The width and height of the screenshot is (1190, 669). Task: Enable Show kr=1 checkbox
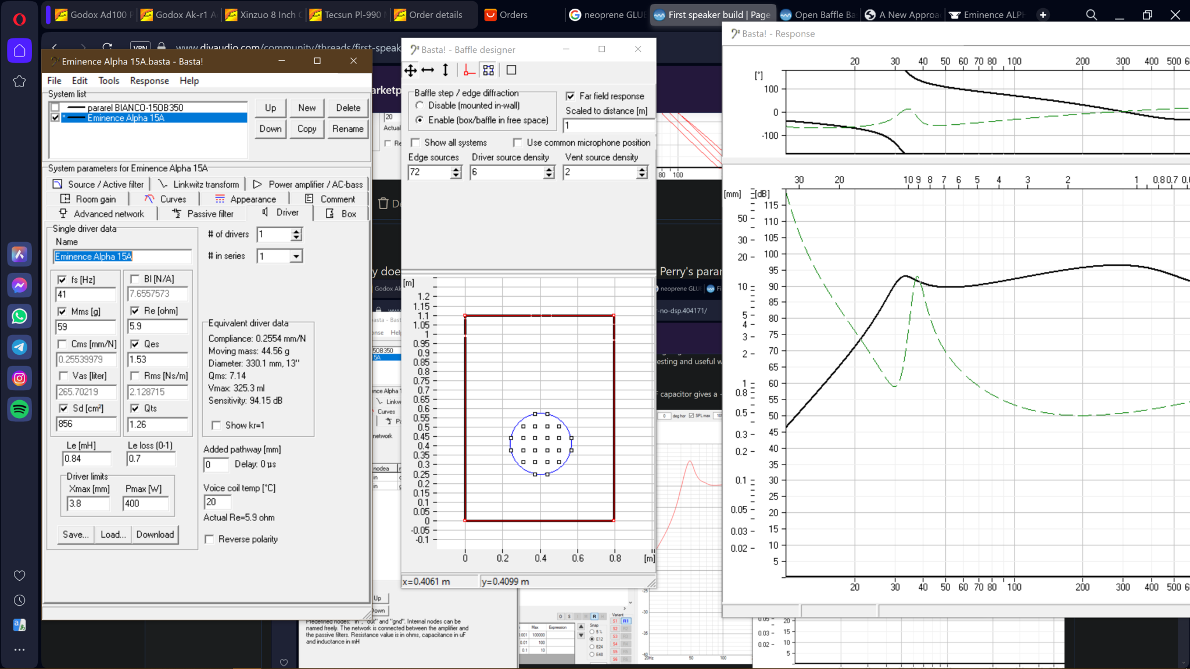click(216, 425)
